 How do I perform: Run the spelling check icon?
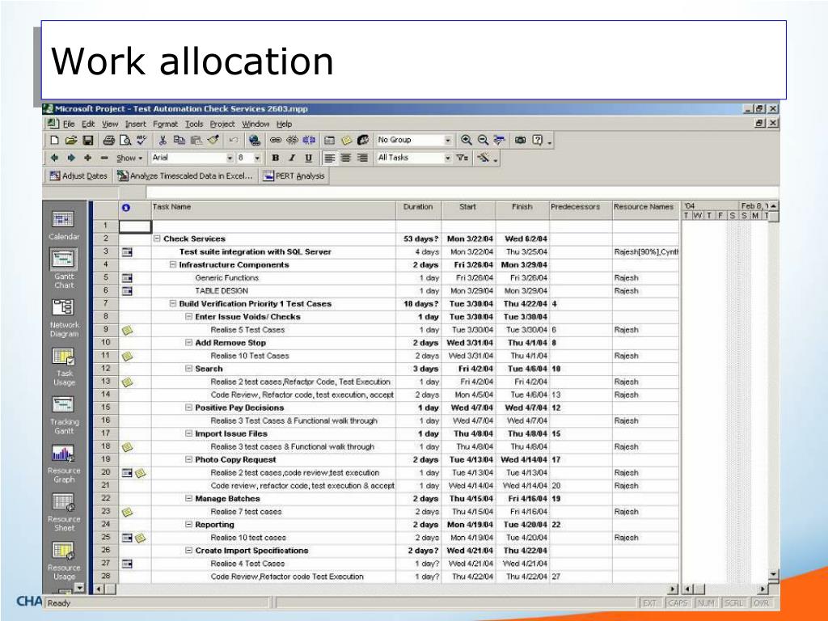(x=142, y=141)
